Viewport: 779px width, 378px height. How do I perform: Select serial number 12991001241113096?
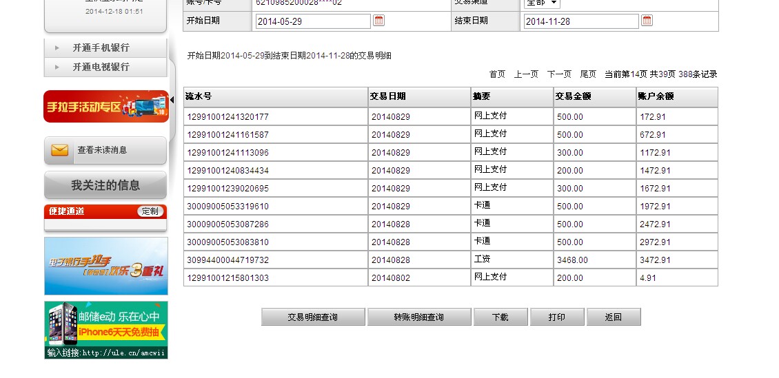[228, 153]
